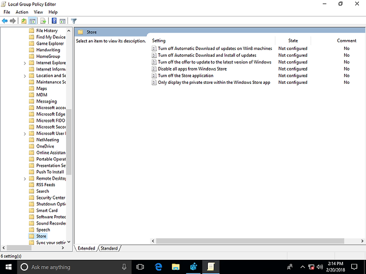Screen dimensions: 366x274
Task: Click policy icon for Only display the private store
Action: coord(154,82)
